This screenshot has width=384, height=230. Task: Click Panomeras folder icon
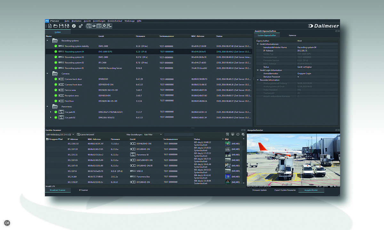point(55,106)
